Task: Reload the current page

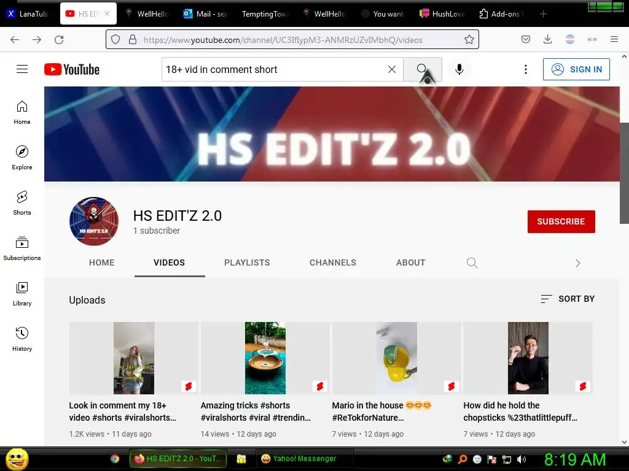Action: (x=59, y=40)
